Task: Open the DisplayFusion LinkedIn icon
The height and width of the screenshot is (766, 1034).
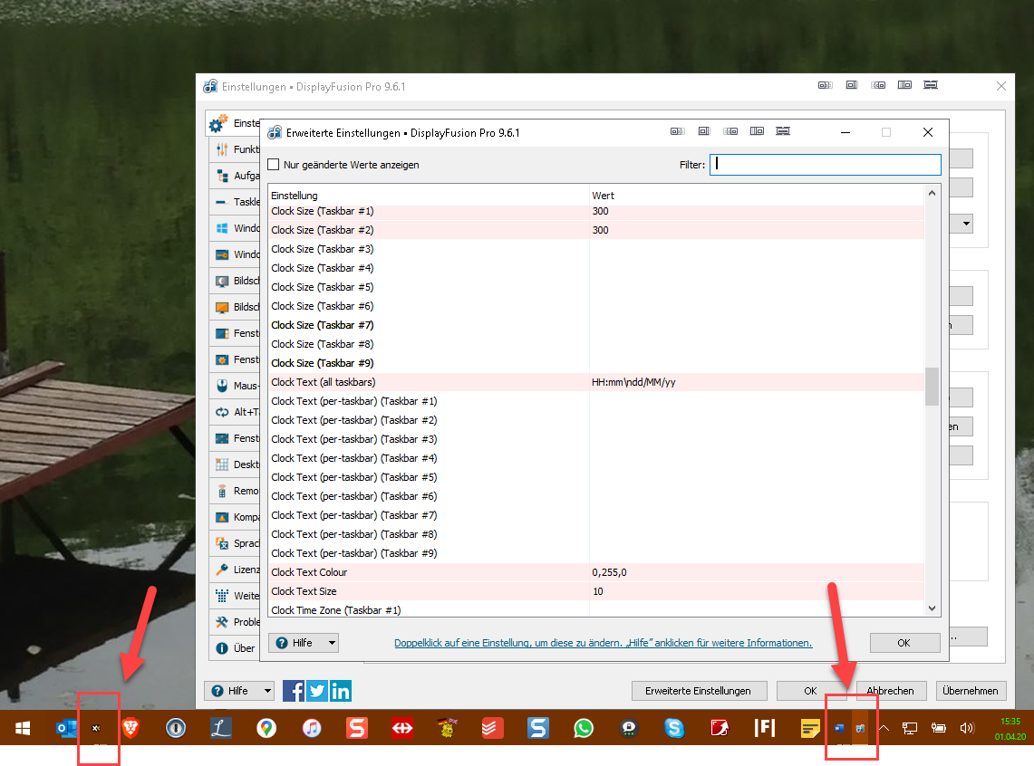Action: (341, 691)
